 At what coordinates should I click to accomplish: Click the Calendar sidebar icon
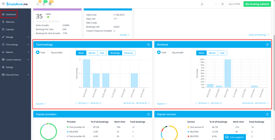[3, 29]
